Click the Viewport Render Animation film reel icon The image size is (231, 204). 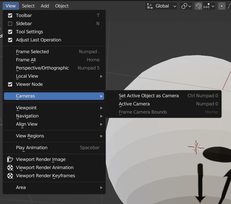click(x=10, y=167)
